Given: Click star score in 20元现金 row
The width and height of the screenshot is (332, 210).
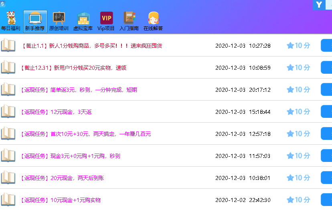Looking at the screenshot, I should point(298,178).
